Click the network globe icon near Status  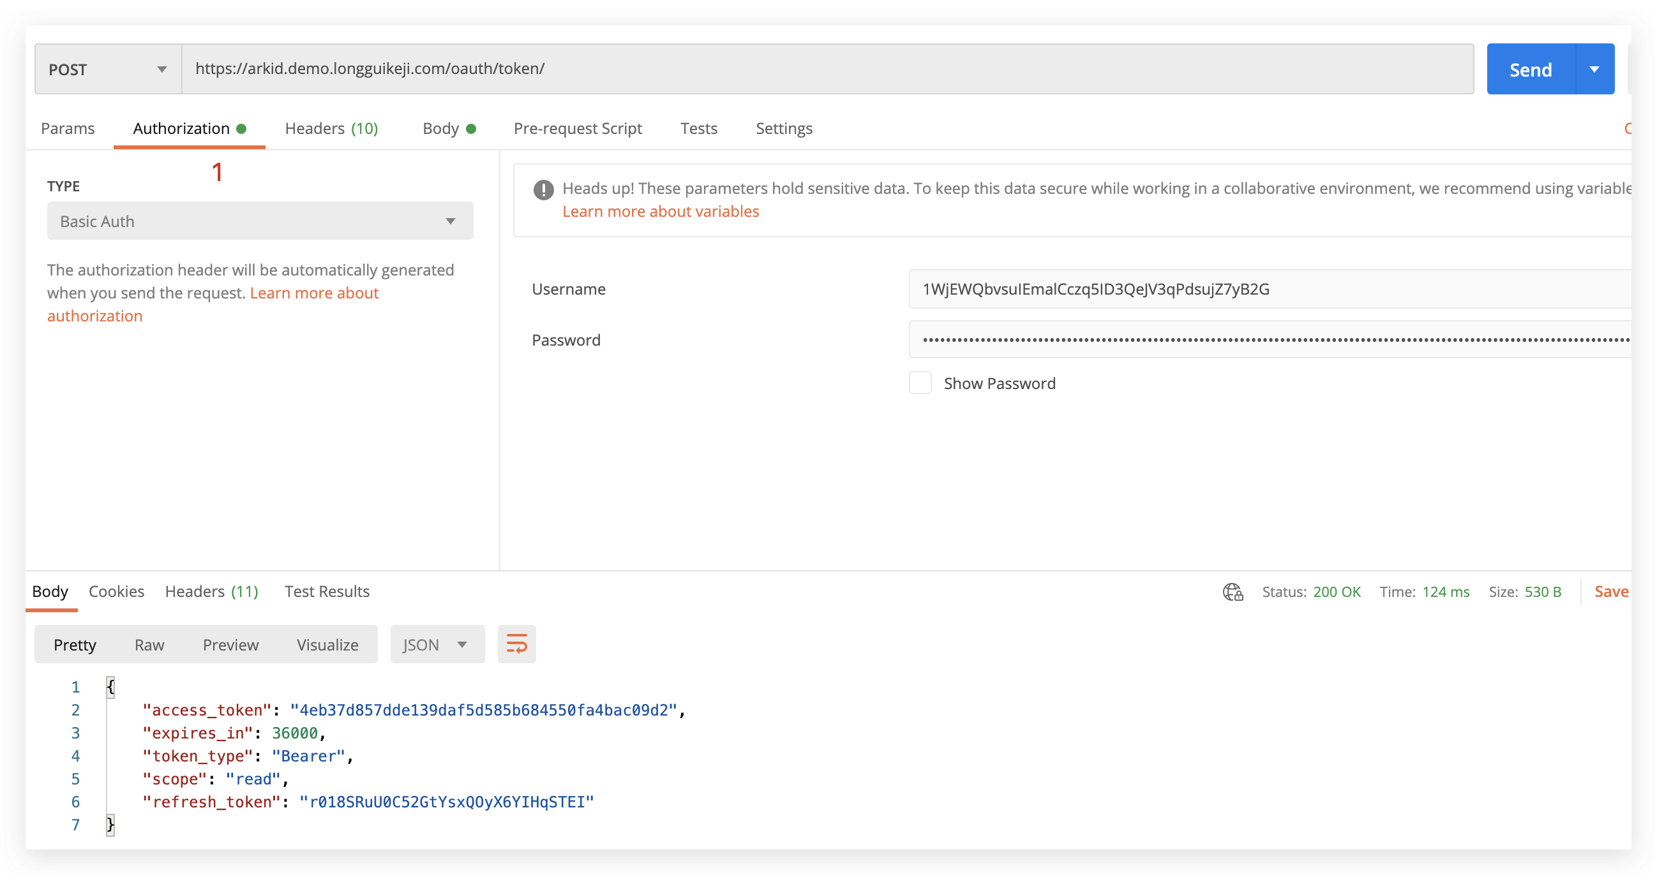(x=1233, y=591)
